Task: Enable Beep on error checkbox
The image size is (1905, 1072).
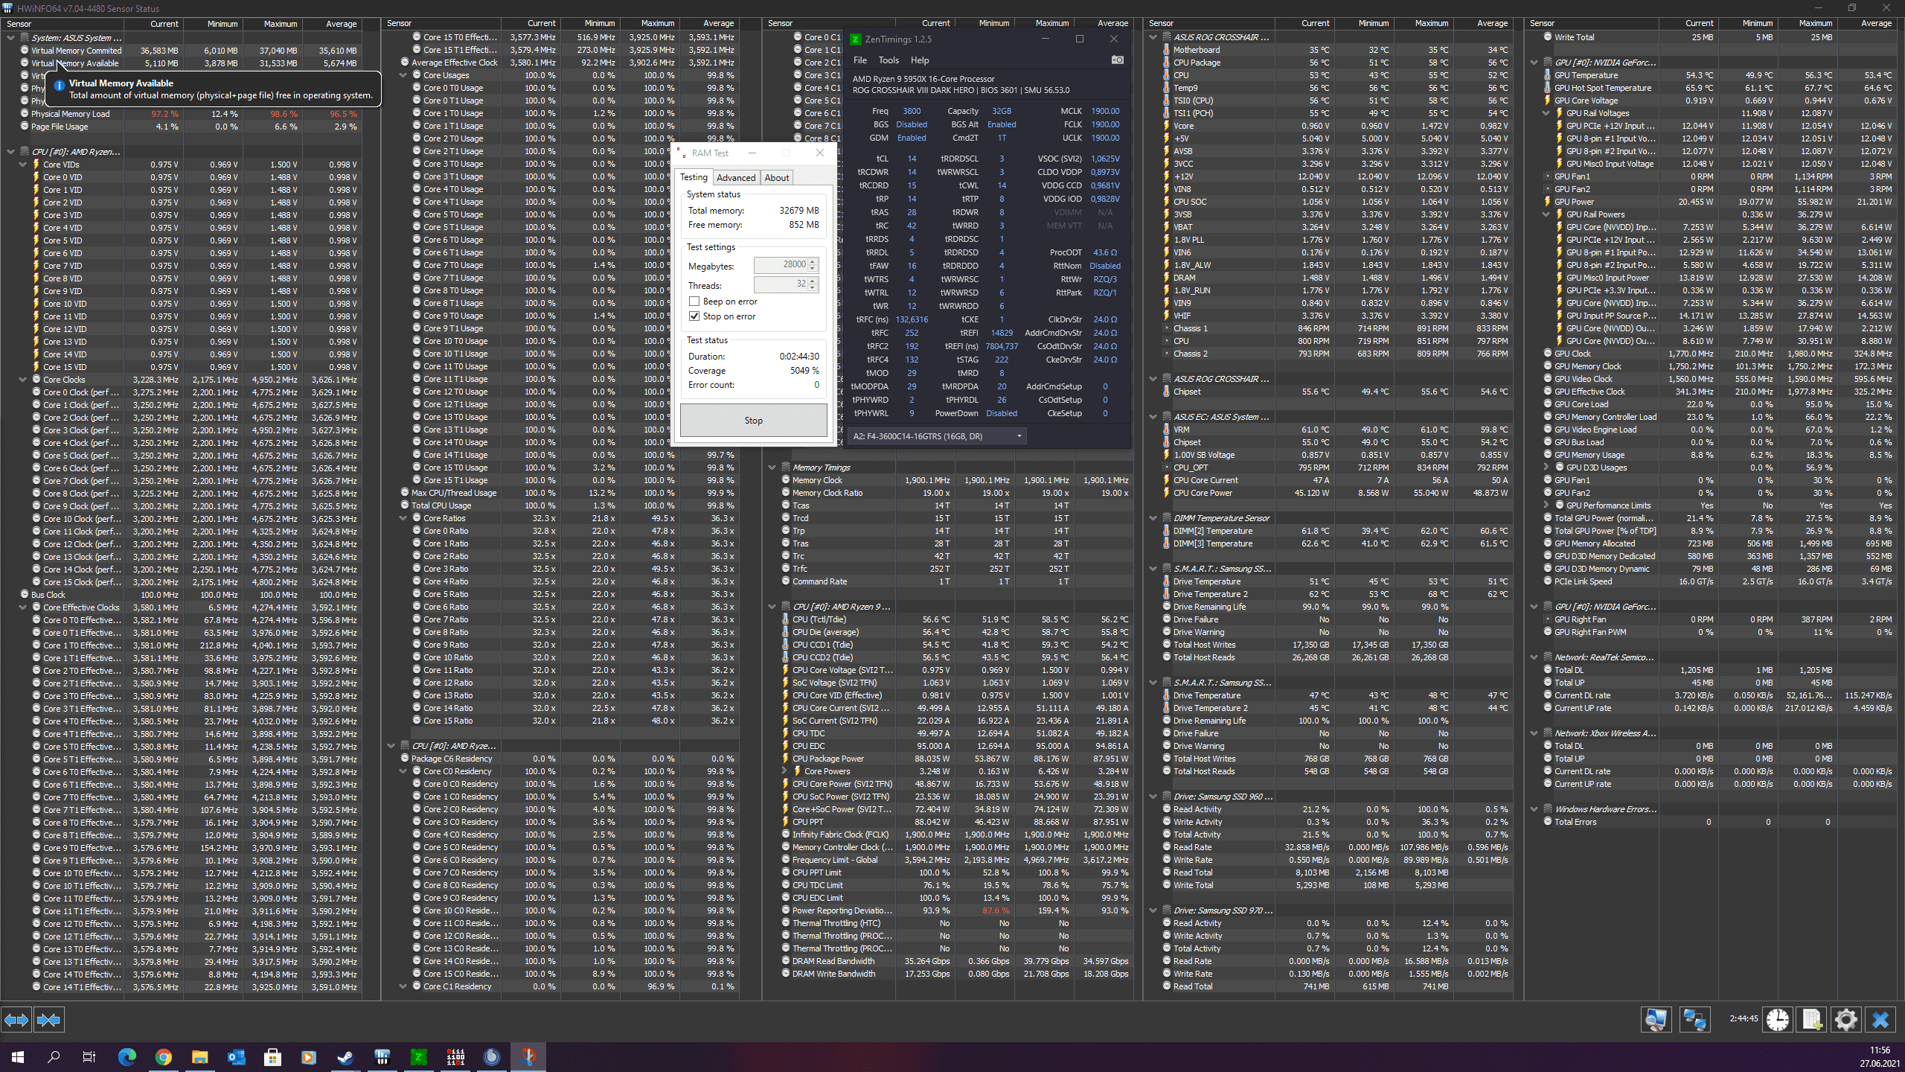Action: (694, 301)
